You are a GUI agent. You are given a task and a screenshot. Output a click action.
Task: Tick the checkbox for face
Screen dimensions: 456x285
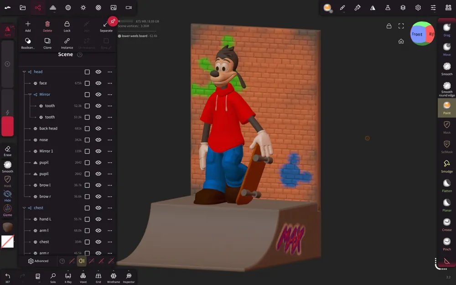(87, 83)
